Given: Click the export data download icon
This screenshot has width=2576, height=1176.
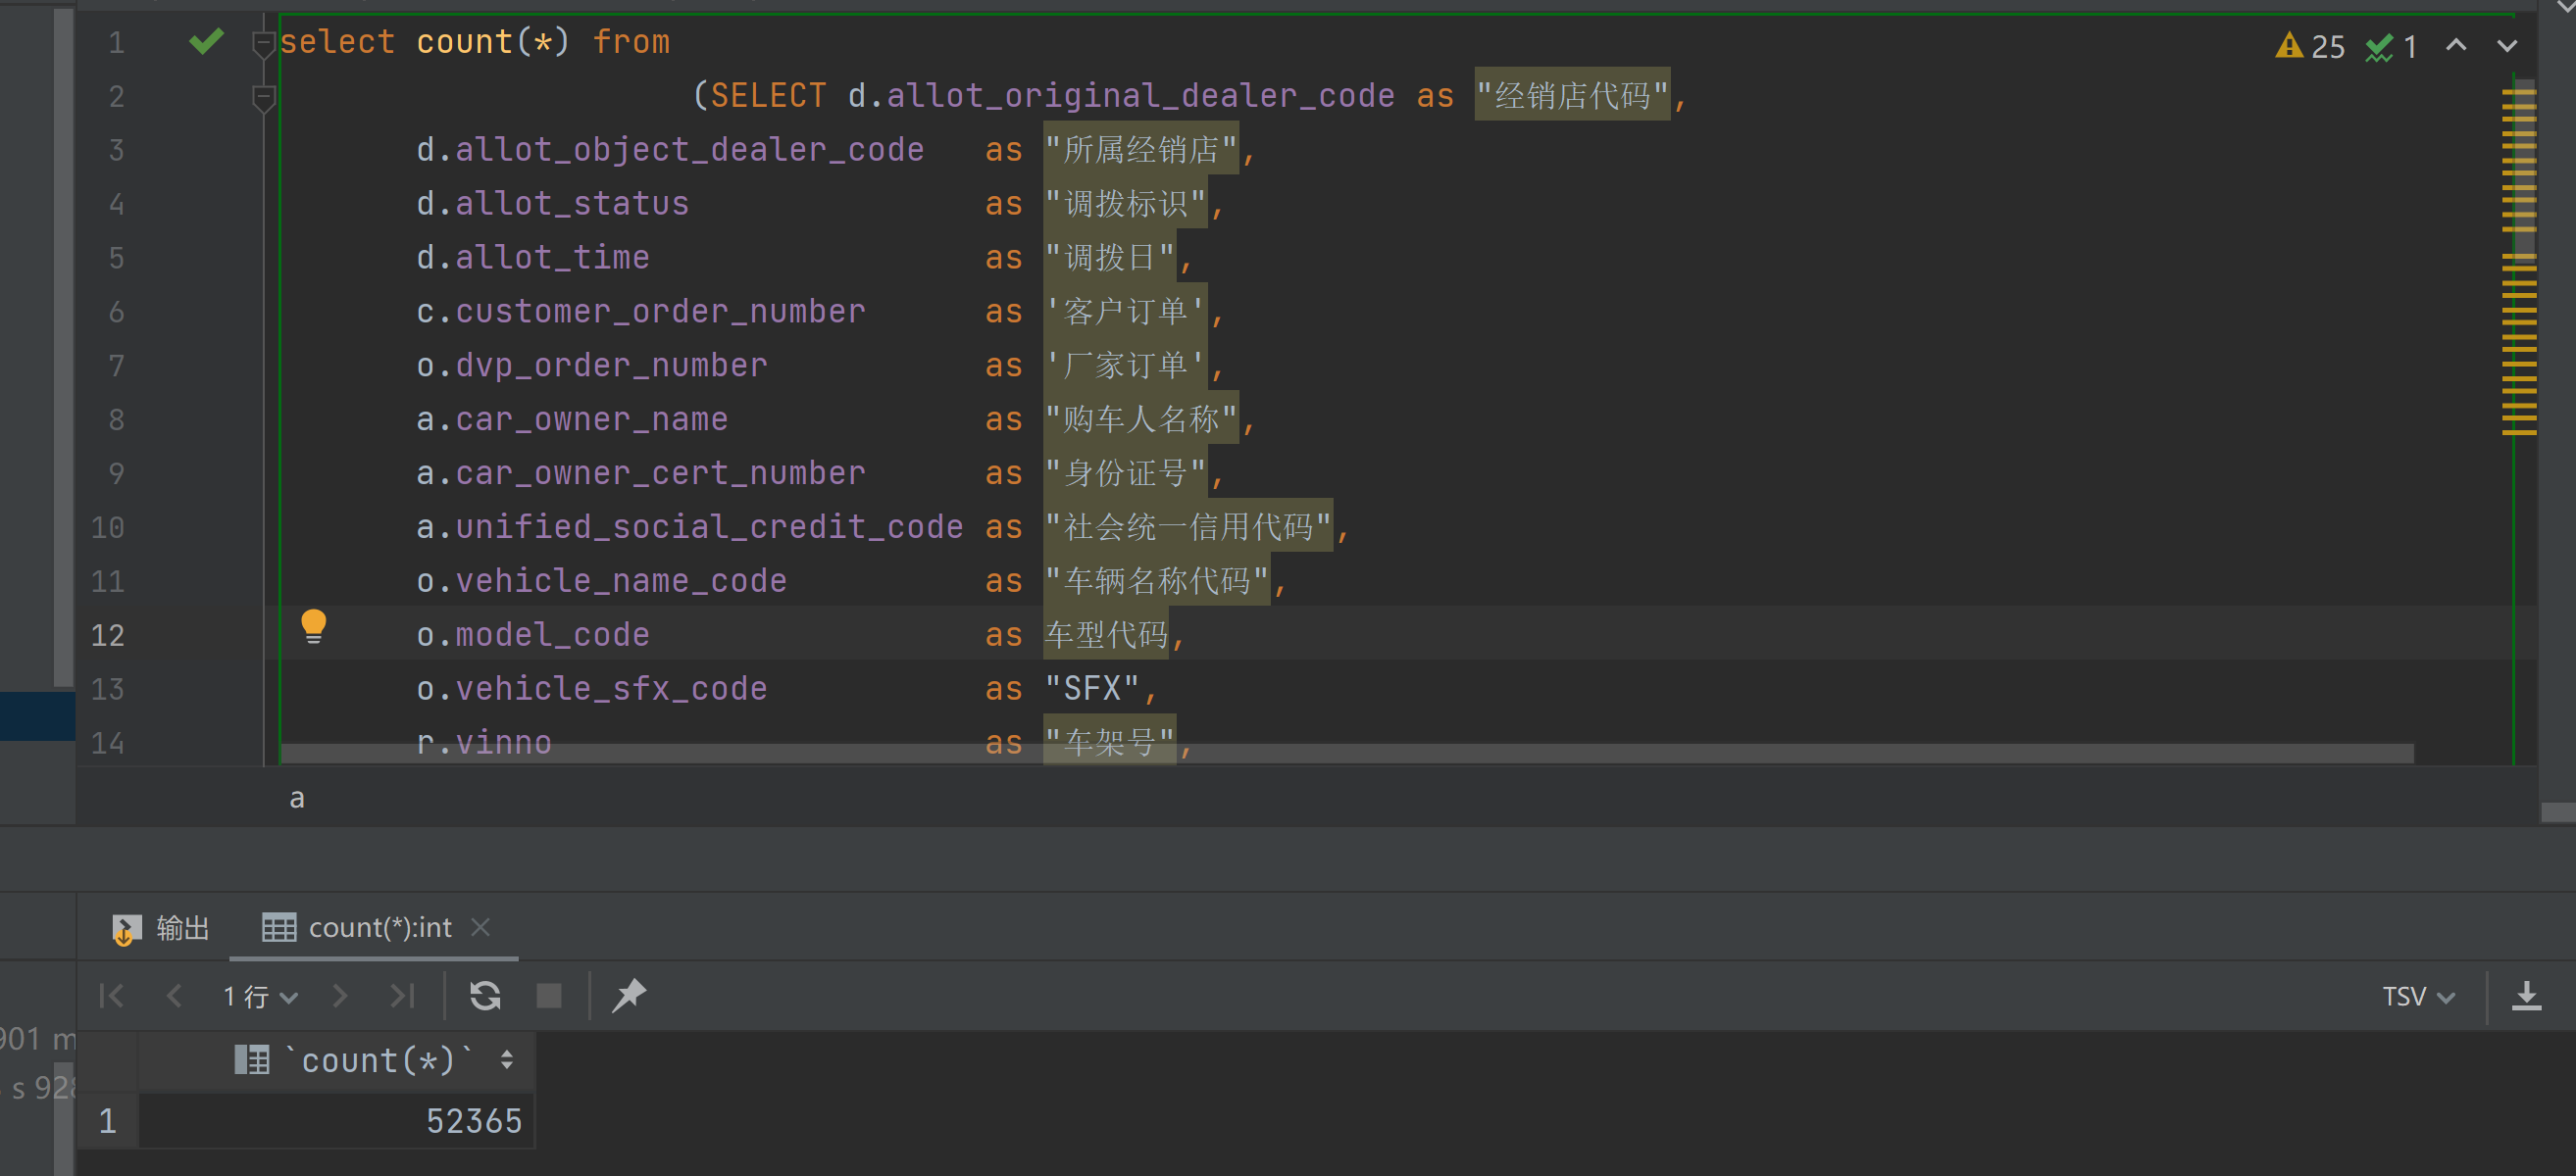Looking at the screenshot, I should [x=2526, y=995].
